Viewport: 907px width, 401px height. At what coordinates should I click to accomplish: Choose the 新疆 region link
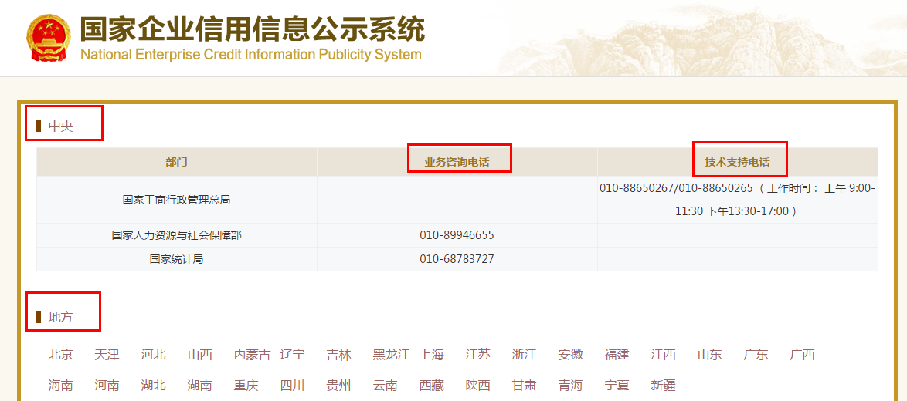point(663,385)
